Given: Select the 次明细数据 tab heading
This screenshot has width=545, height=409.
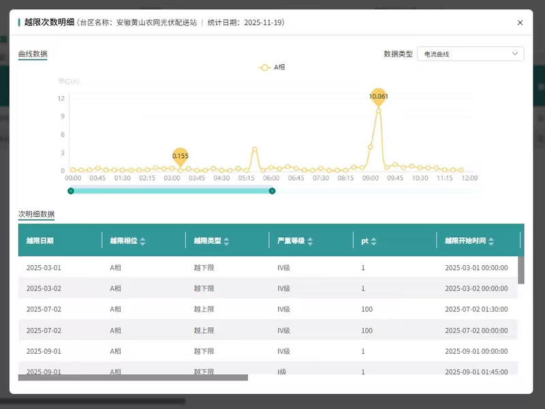Looking at the screenshot, I should coord(36,214).
